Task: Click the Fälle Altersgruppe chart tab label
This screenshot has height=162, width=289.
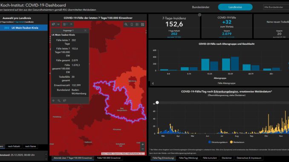Action: pos(226,83)
